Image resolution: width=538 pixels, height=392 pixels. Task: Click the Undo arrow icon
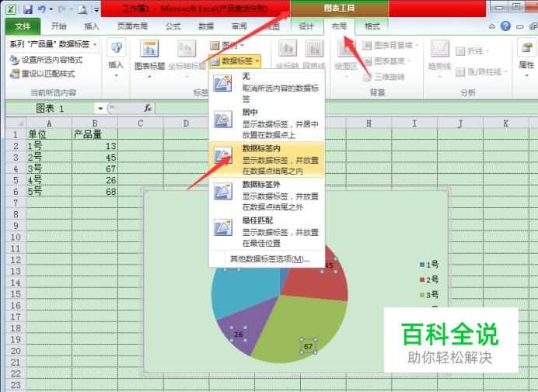(42, 9)
